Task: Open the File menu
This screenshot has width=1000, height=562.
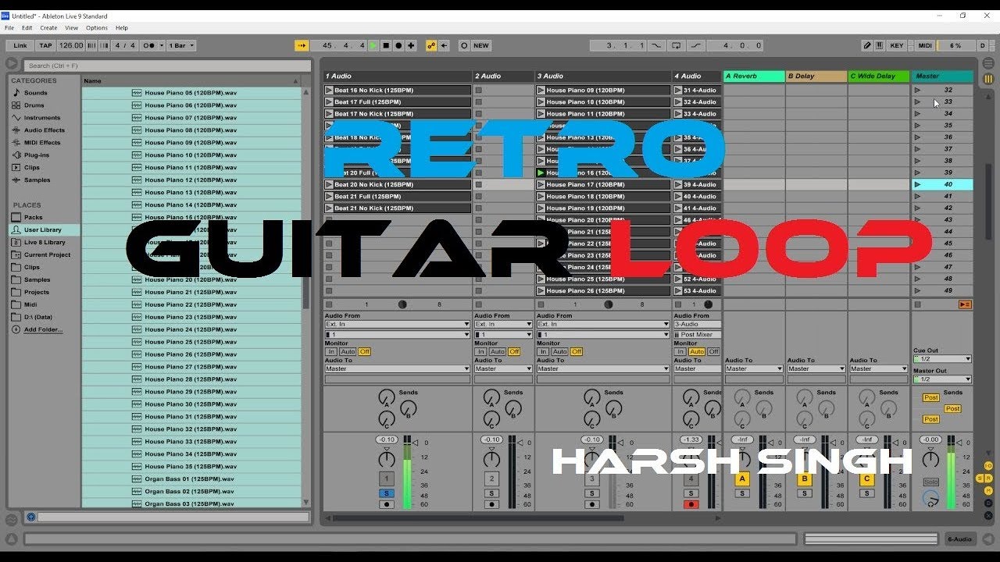Action: click(x=9, y=27)
